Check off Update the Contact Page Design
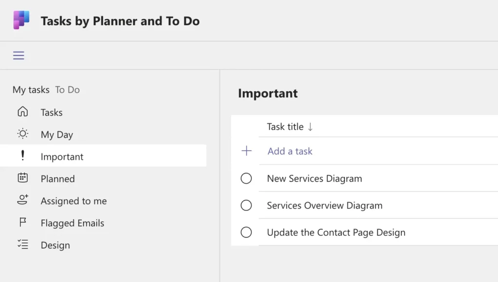Screen dimensions: 498x282 pos(247,232)
